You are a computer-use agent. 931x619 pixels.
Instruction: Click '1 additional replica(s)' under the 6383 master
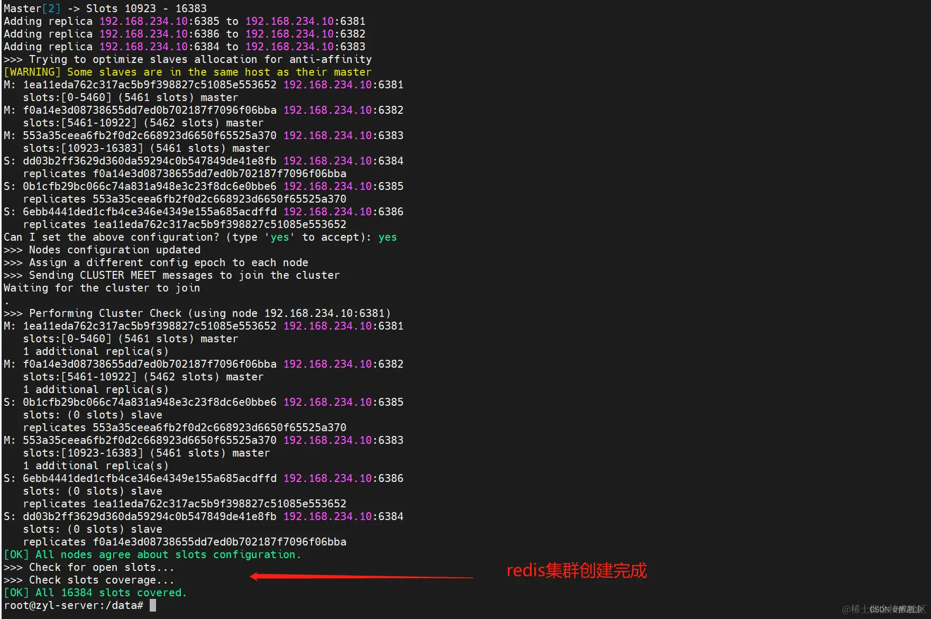tap(96, 466)
